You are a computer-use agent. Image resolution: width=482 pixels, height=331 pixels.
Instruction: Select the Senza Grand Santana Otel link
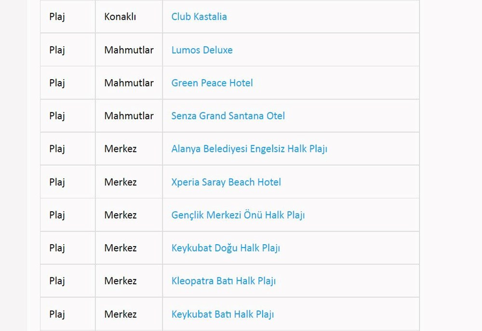coord(228,116)
